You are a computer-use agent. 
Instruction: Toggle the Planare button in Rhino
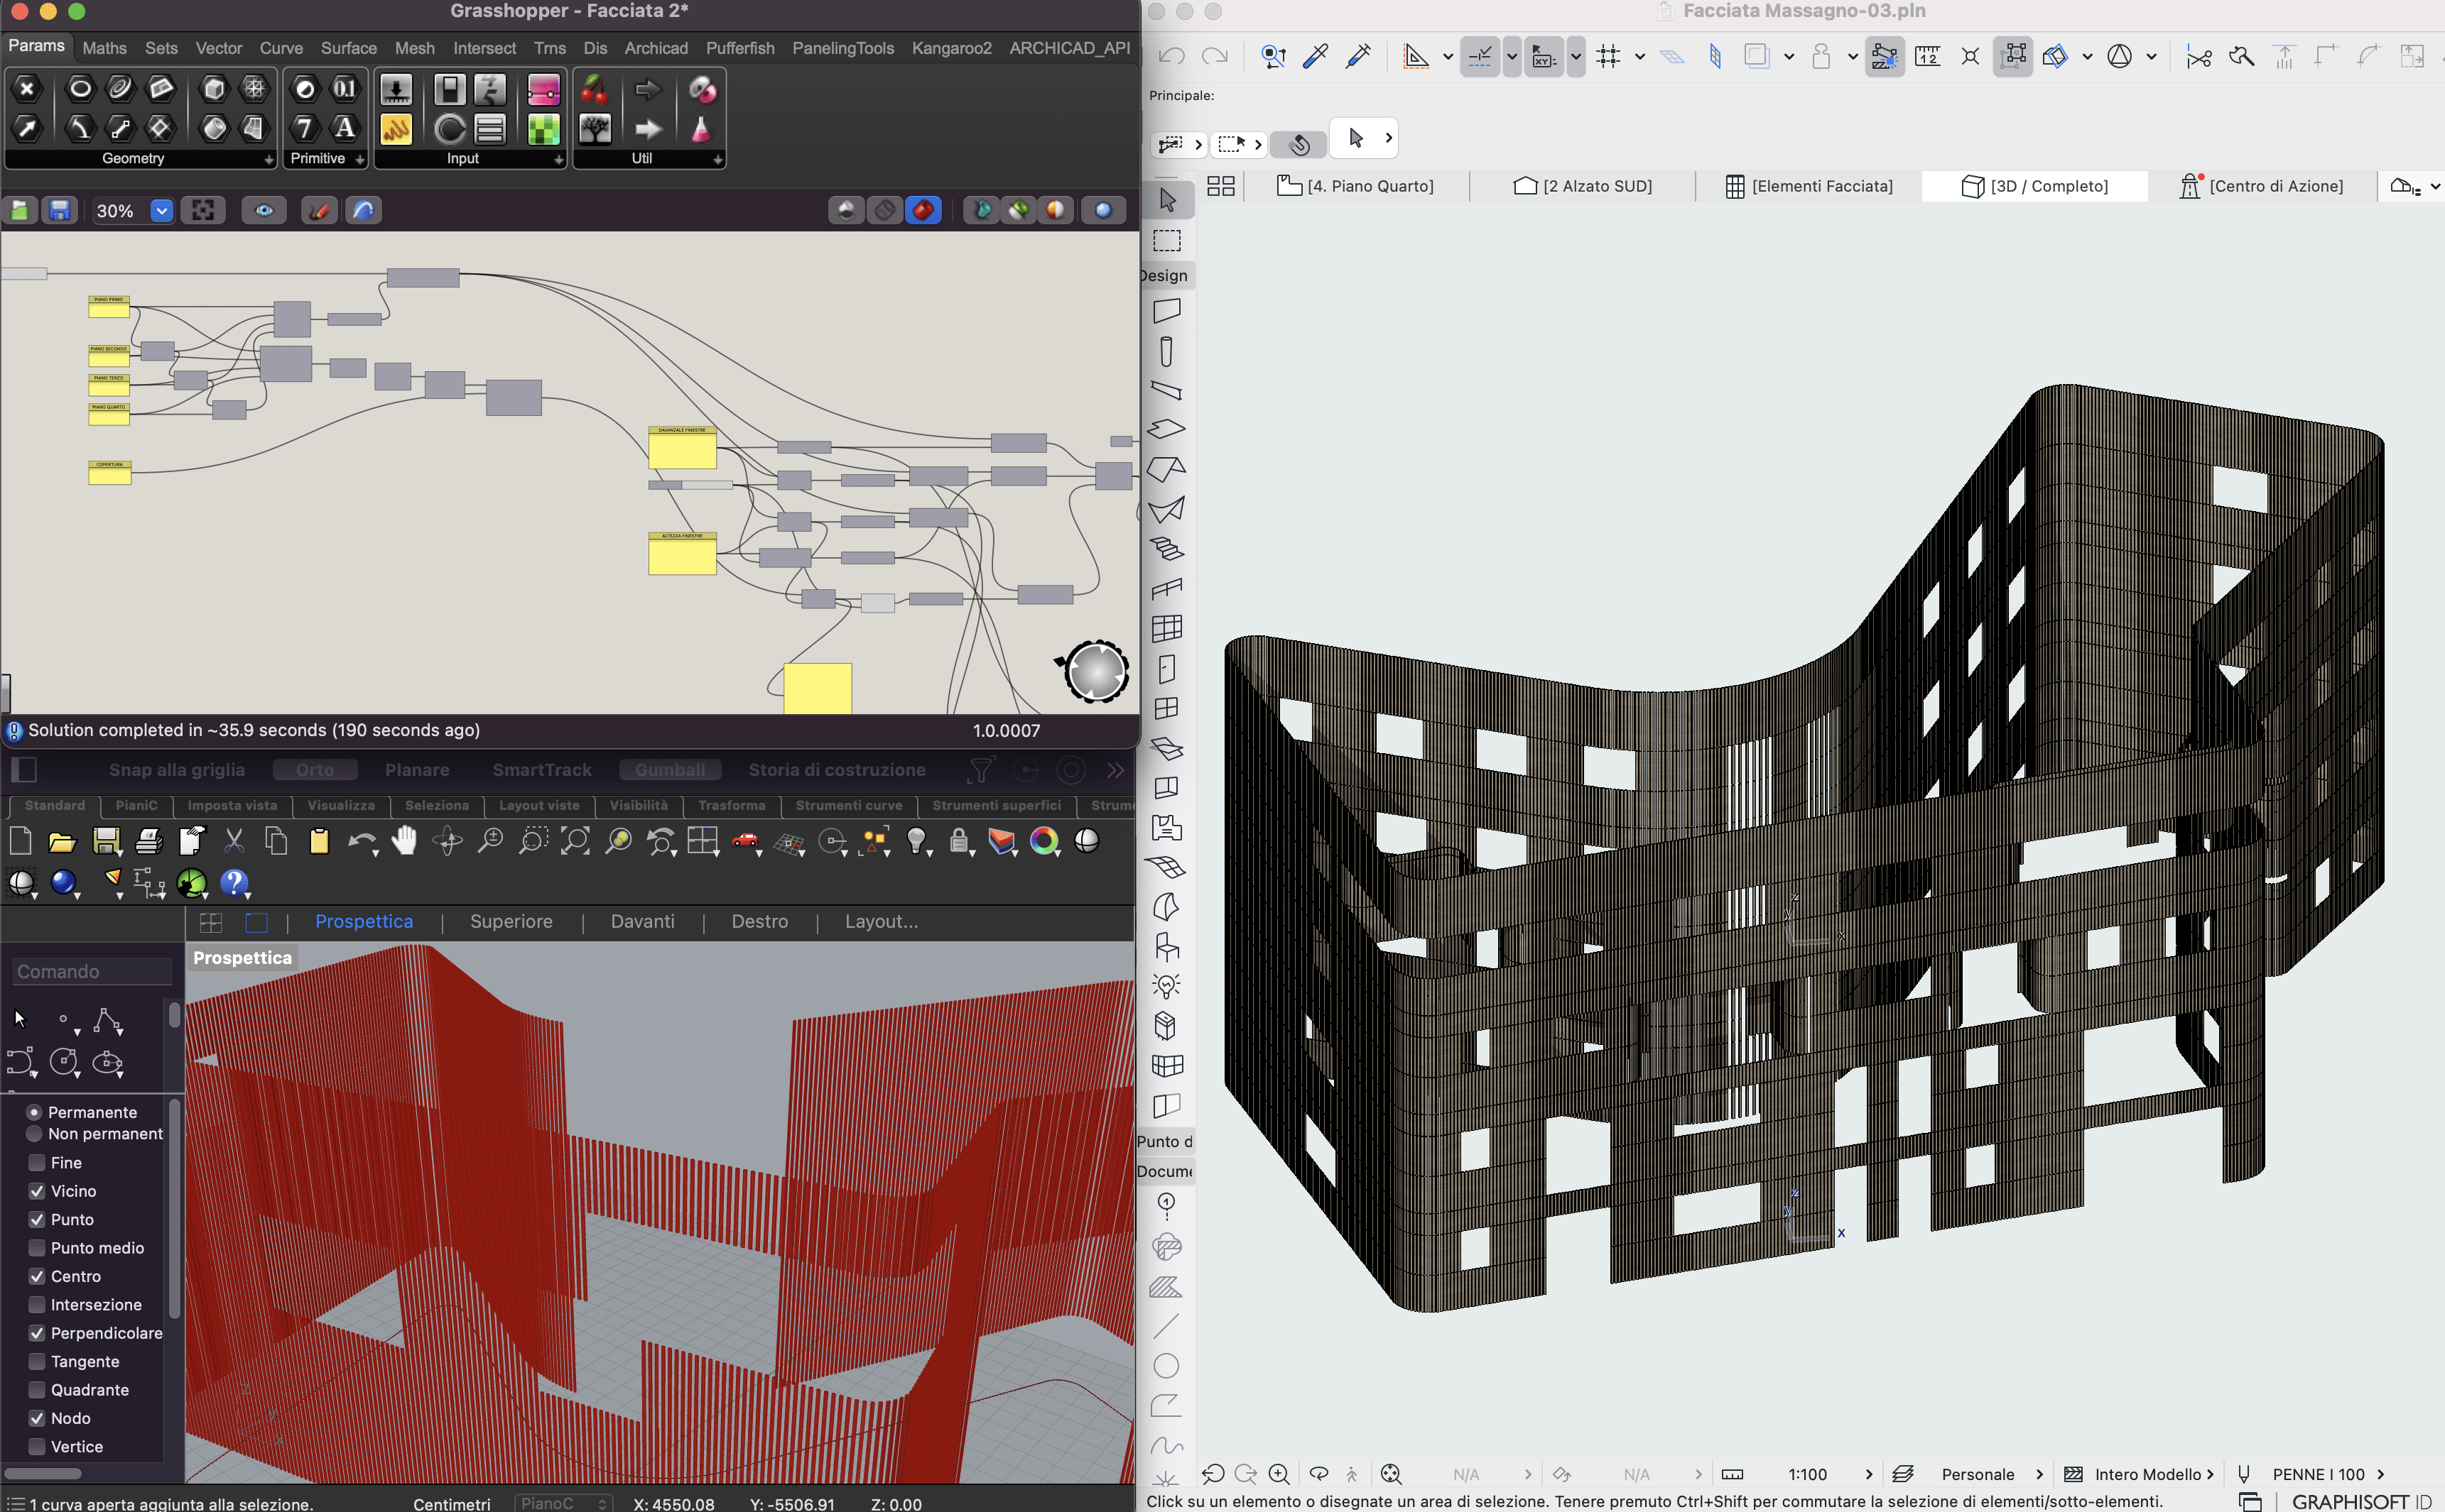point(417,770)
